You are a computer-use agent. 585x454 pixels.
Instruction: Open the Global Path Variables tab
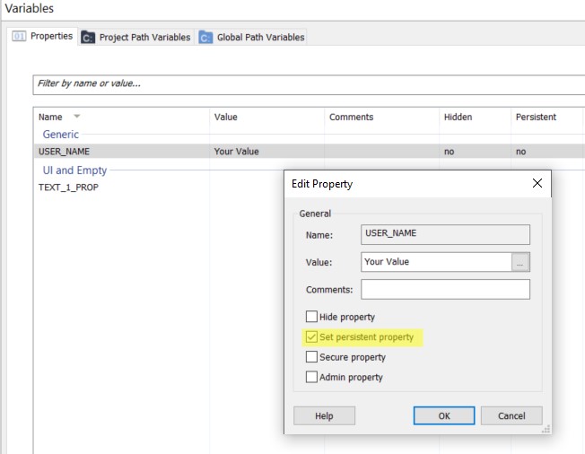(260, 38)
